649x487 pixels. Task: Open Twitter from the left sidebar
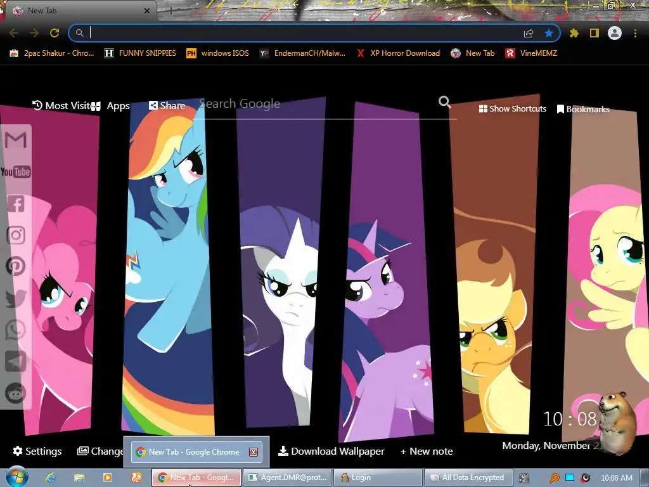[x=16, y=299]
